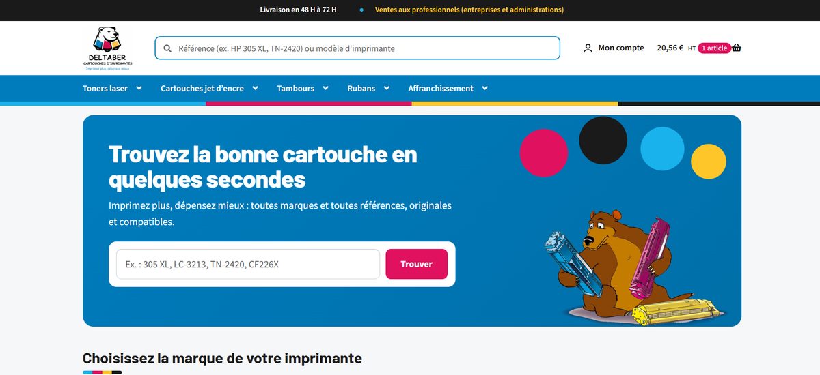The height and width of the screenshot is (375, 820).
Task: Click Livraison en 48 H à 72 H text
Action: tap(299, 10)
